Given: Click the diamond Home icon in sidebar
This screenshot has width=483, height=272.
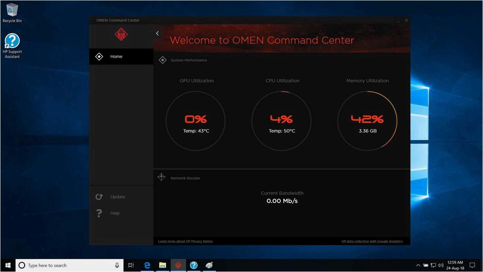Looking at the screenshot, I should pyautogui.click(x=99, y=57).
